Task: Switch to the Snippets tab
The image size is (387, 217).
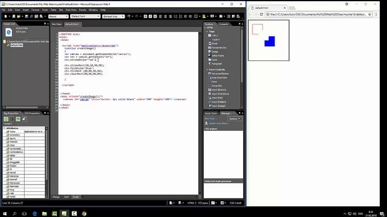Action: [x=224, y=24]
